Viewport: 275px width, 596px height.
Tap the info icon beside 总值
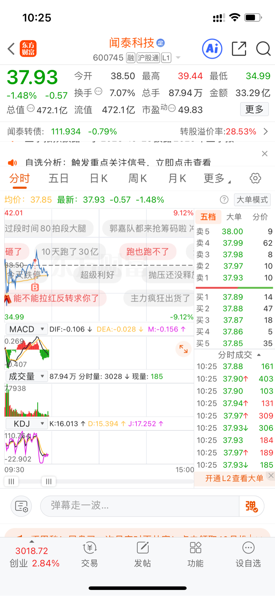point(31,108)
